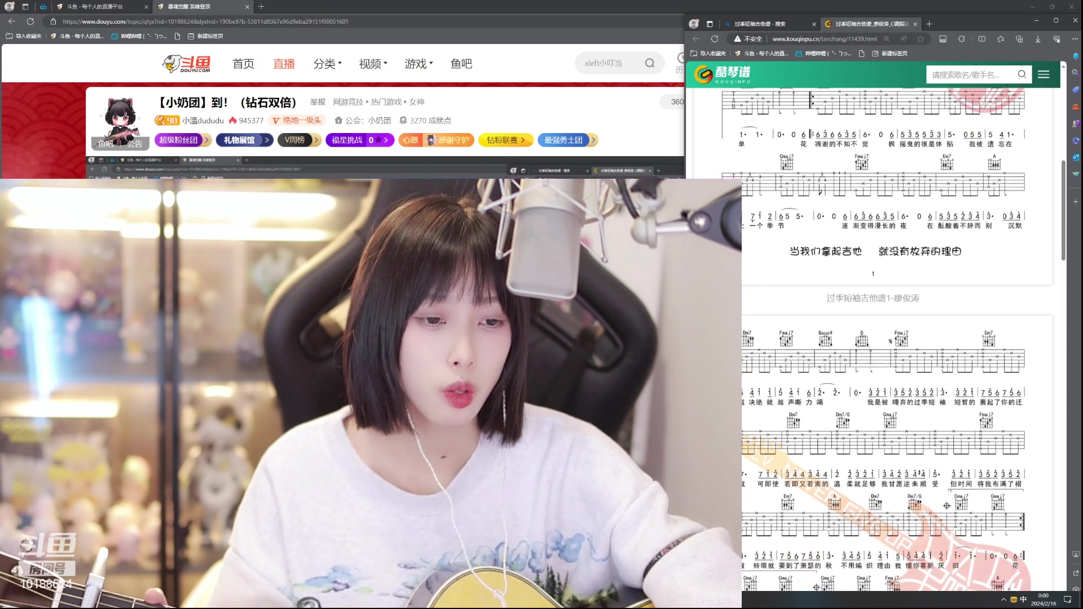Click the sidebar notification bell icon

pos(1076,56)
